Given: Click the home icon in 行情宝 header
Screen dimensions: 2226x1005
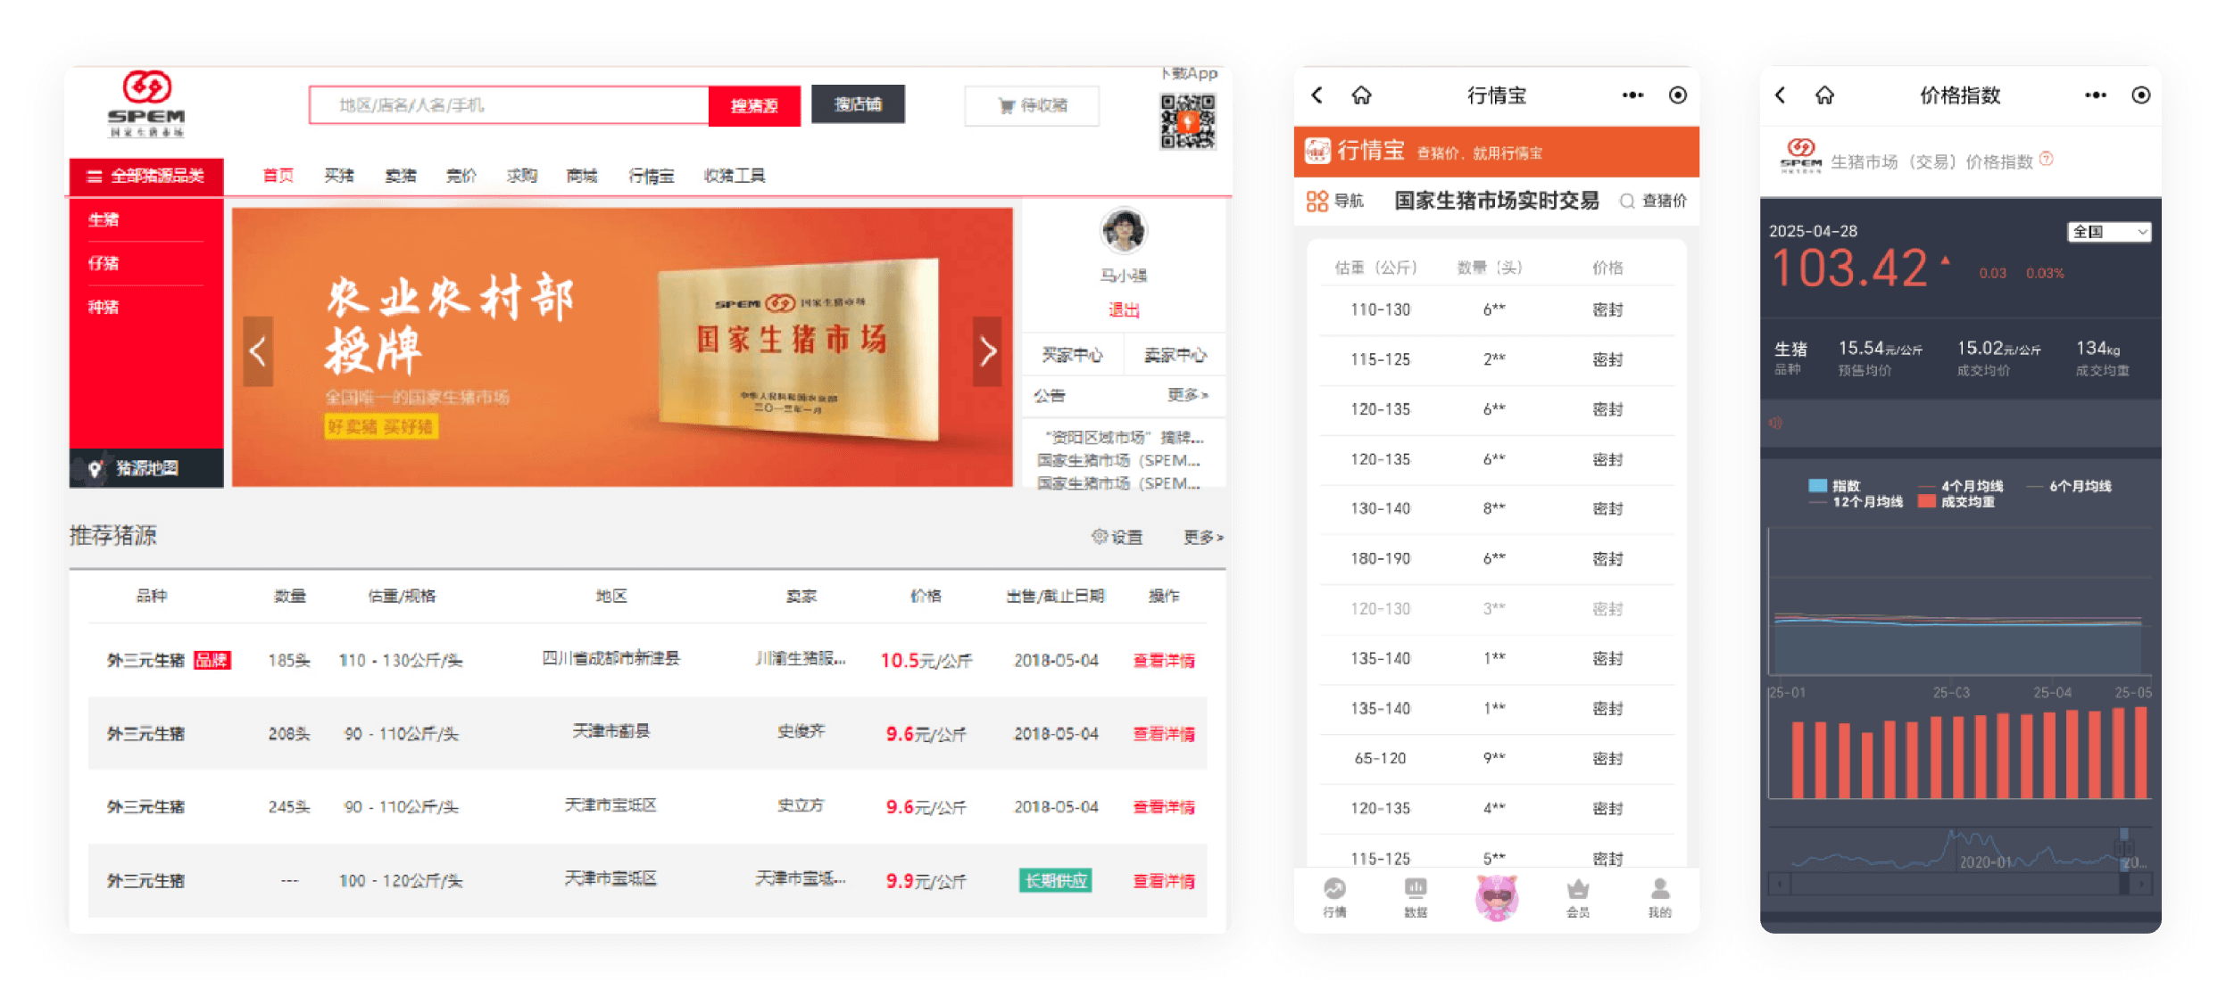Looking at the screenshot, I should [x=1361, y=95].
